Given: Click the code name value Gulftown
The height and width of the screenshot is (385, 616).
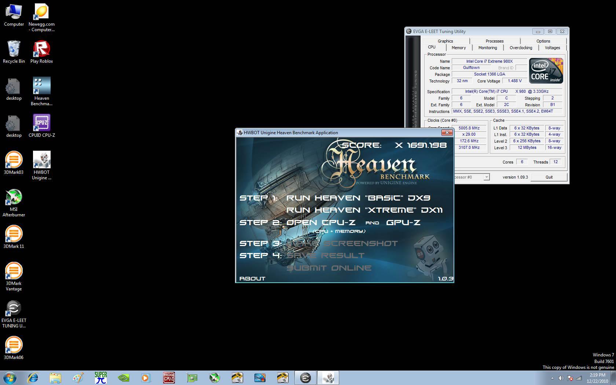Looking at the screenshot, I should click(x=471, y=68).
